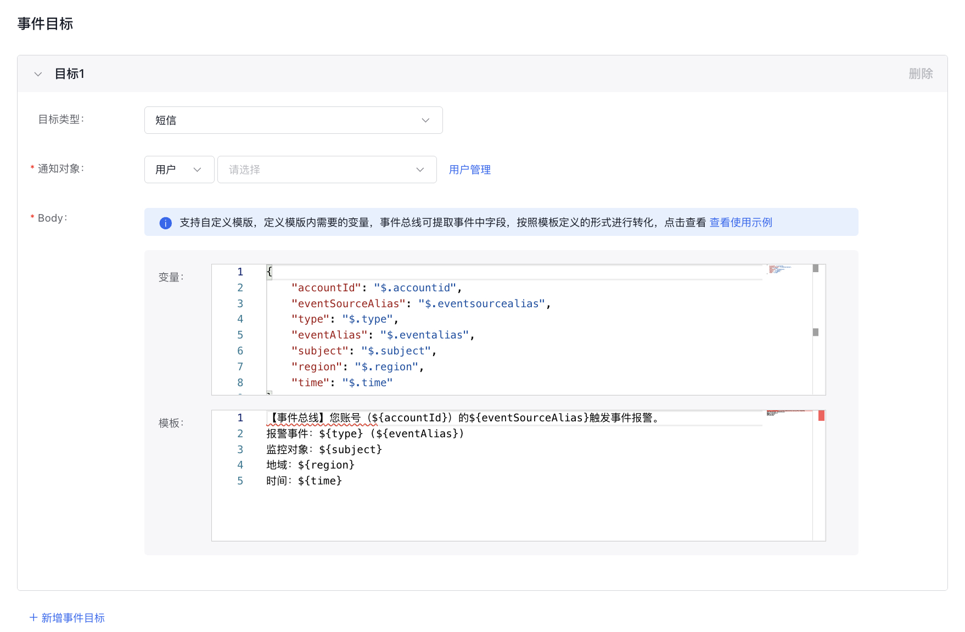
Task: Click the top gray marker in 变量 scrollbar
Action: point(816,268)
